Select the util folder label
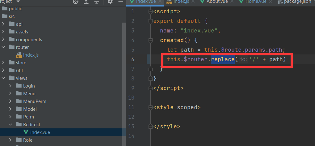 pyautogui.click(x=19, y=71)
